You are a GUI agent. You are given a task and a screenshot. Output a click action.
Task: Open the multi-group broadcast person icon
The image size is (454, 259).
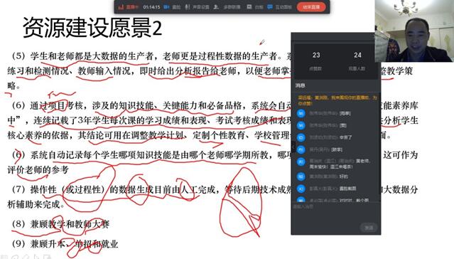(216, 7)
